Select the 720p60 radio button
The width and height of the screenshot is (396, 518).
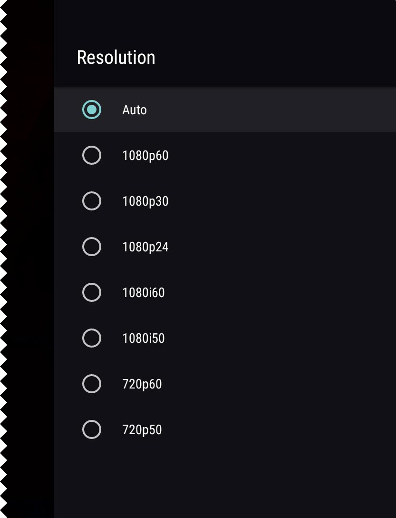[92, 384]
